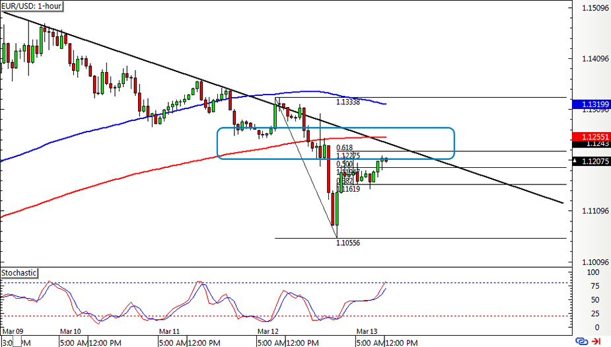This screenshot has height=347, width=611.
Task: Click the 1.14096 price axis label
Action: click(x=595, y=59)
